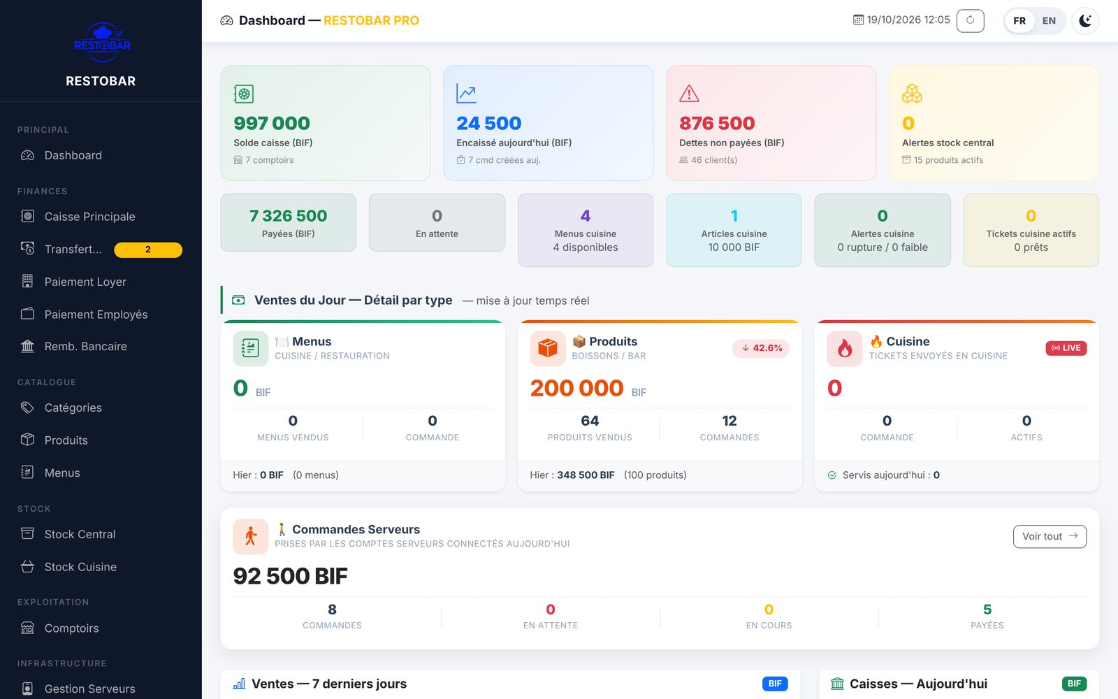Click the 42.6% decrease badge

click(761, 348)
